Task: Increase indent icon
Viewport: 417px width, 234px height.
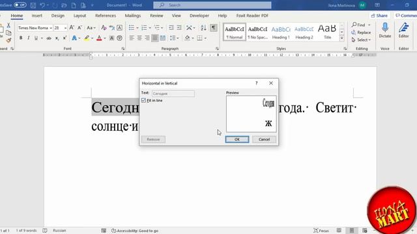Action: (x=179, y=27)
